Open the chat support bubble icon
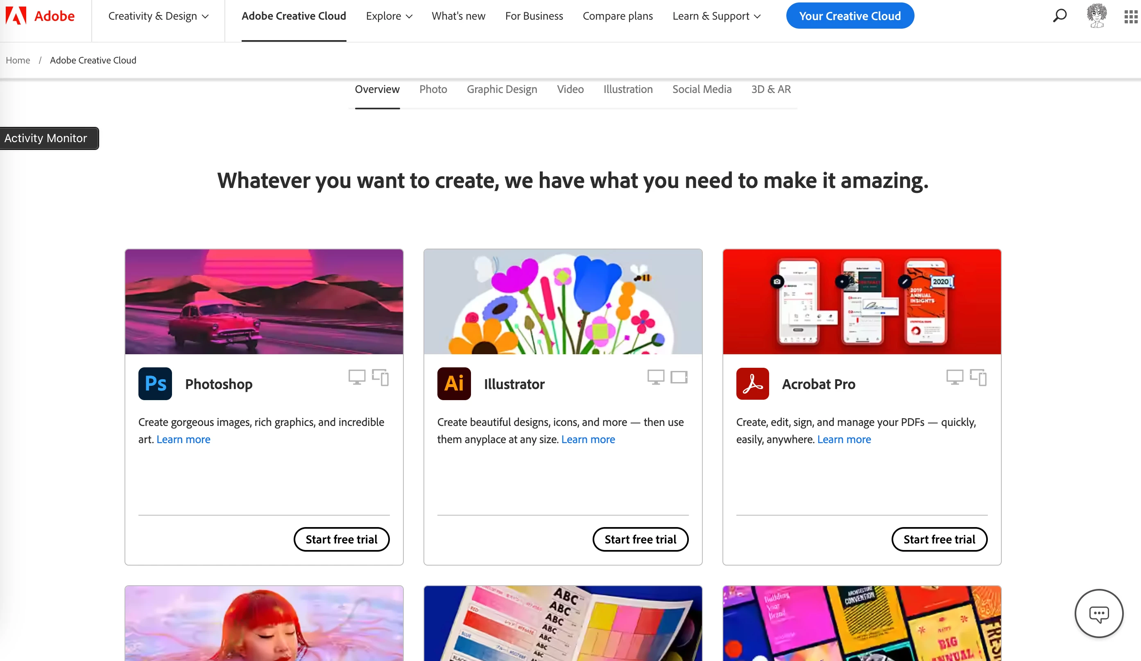This screenshot has width=1141, height=661. click(x=1099, y=613)
